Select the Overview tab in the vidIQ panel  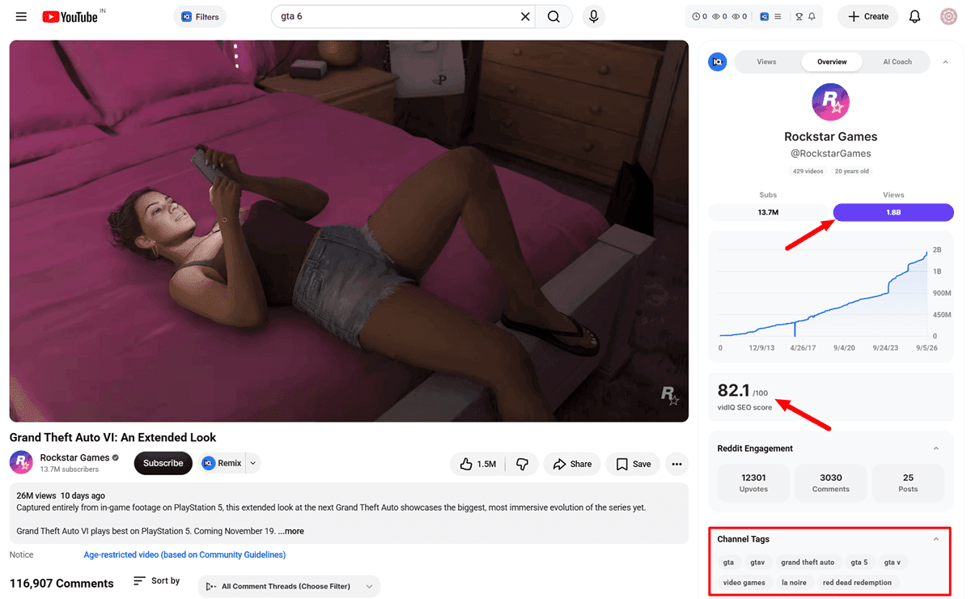[x=832, y=62]
